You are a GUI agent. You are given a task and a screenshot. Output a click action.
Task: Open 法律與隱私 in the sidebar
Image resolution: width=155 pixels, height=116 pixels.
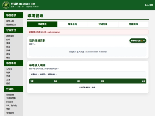11,98
